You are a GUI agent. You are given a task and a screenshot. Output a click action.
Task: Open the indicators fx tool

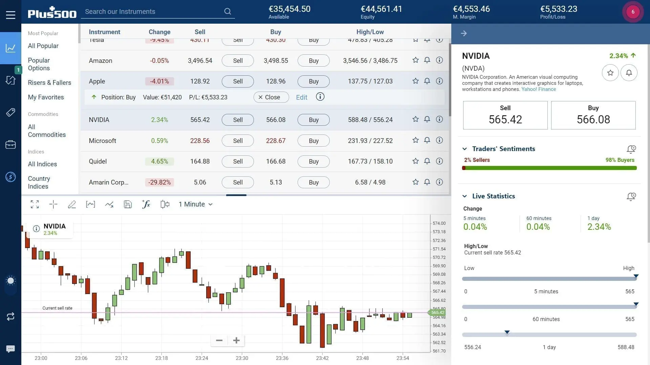[146, 204]
